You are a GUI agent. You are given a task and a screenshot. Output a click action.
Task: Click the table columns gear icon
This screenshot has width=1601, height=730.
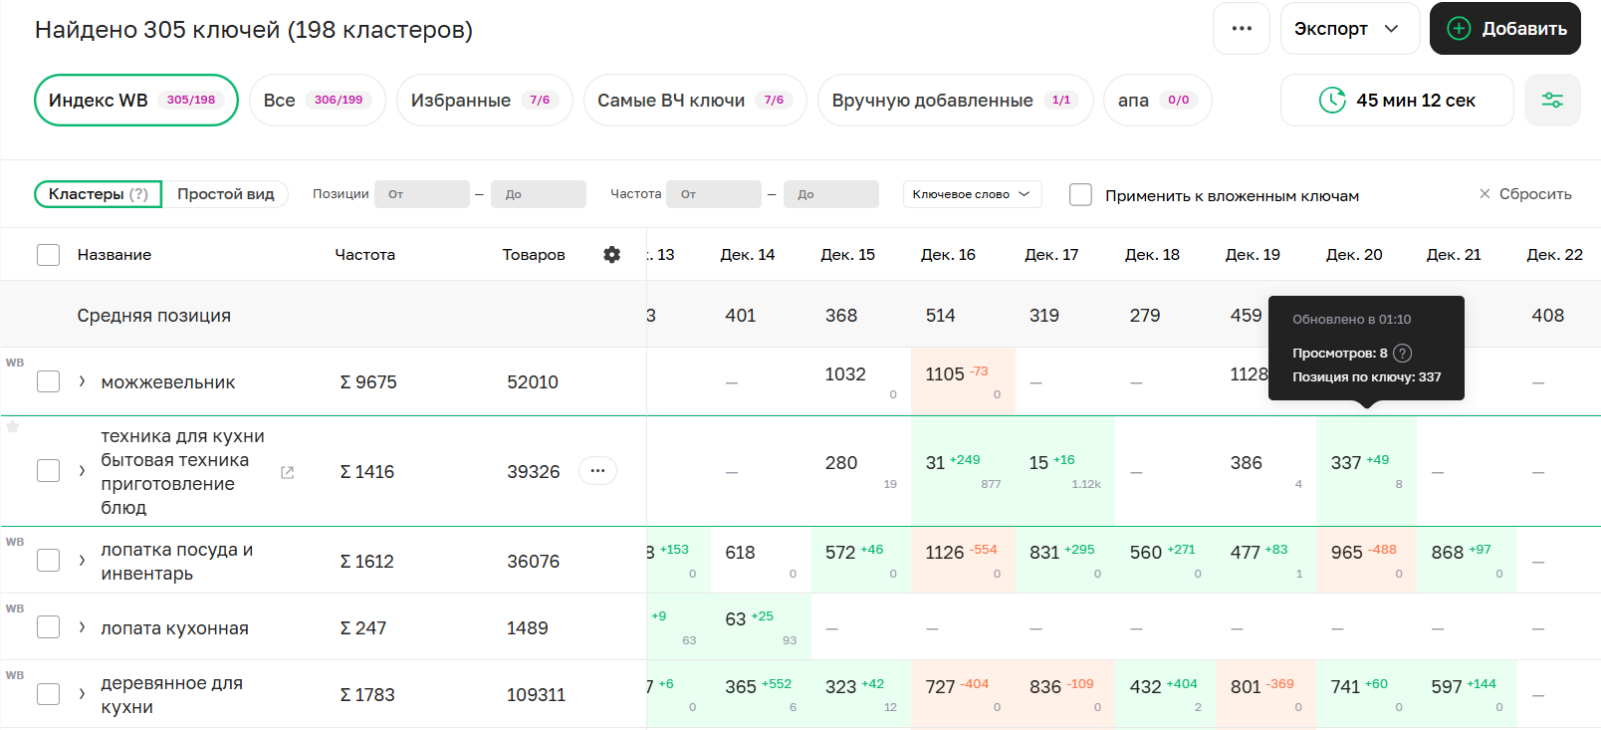[x=611, y=255]
